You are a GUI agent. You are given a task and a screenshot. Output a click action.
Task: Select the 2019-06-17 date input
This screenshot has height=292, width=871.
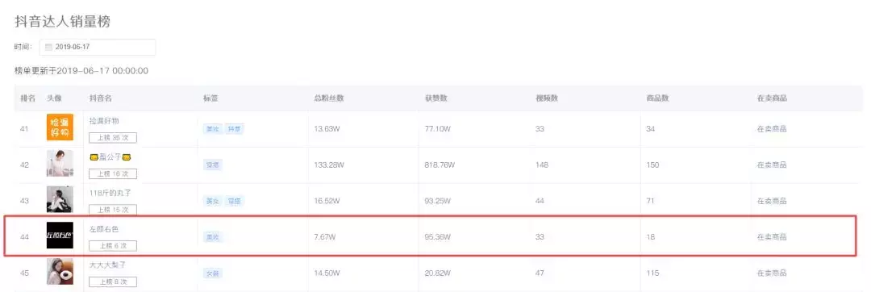[98, 47]
